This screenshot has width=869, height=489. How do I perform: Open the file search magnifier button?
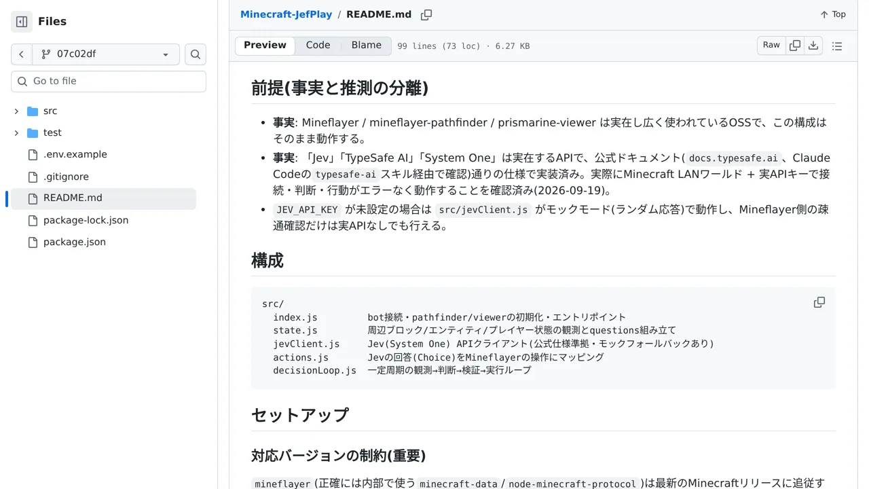pyautogui.click(x=196, y=54)
